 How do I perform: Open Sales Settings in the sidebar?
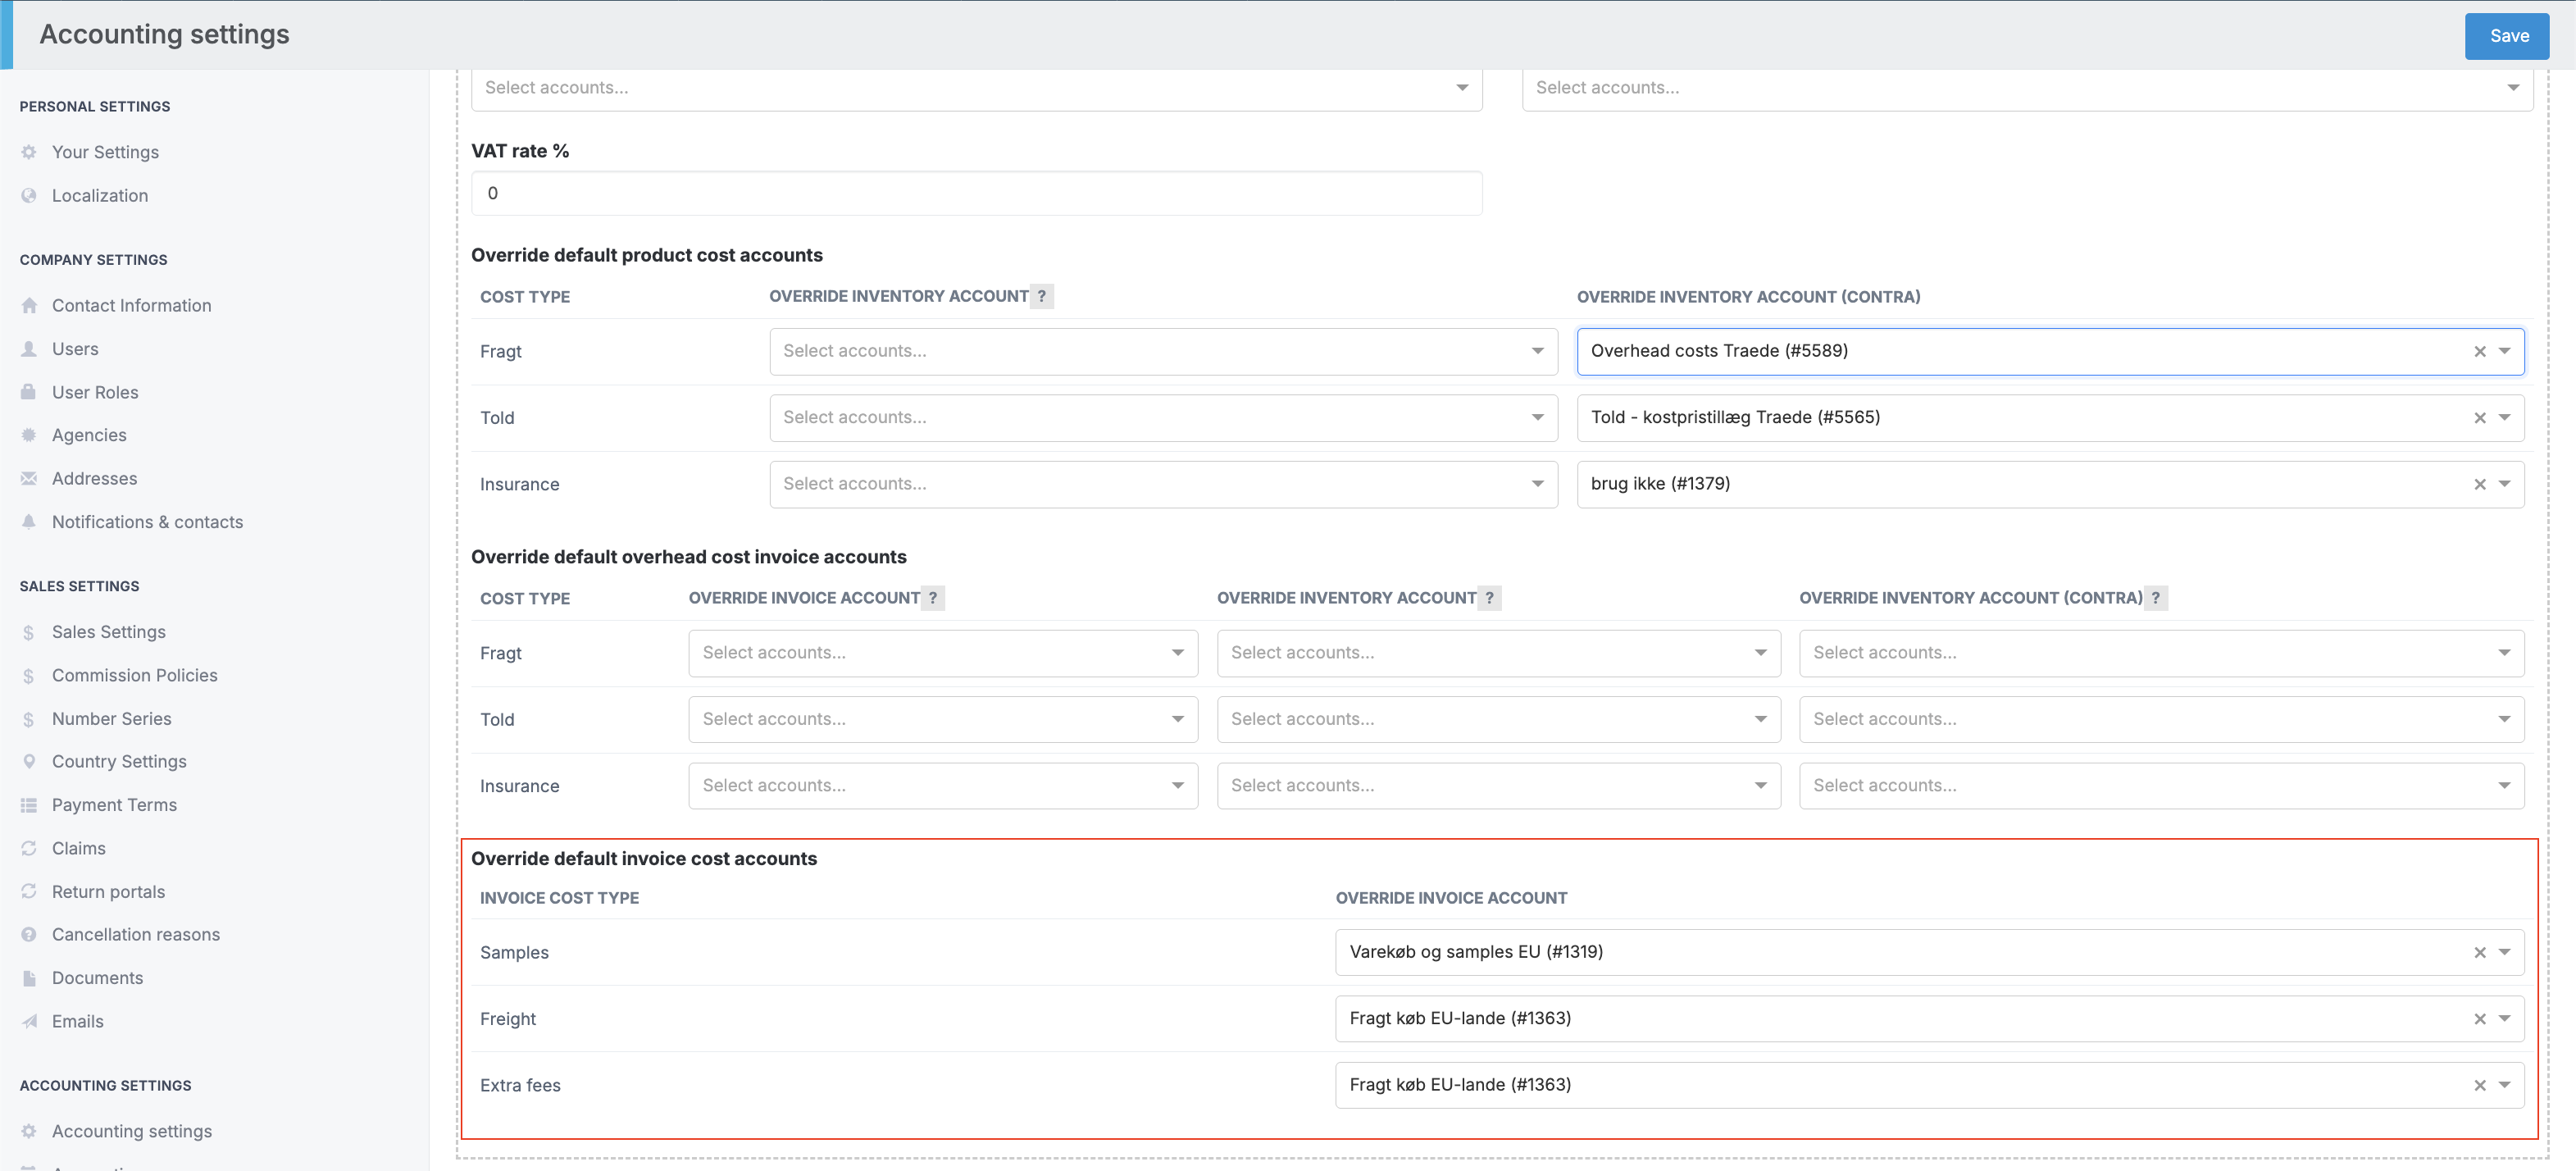[108, 632]
